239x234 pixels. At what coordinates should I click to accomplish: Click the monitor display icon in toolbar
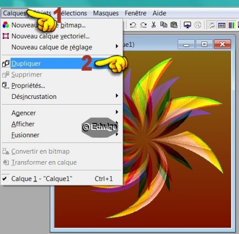point(187,25)
